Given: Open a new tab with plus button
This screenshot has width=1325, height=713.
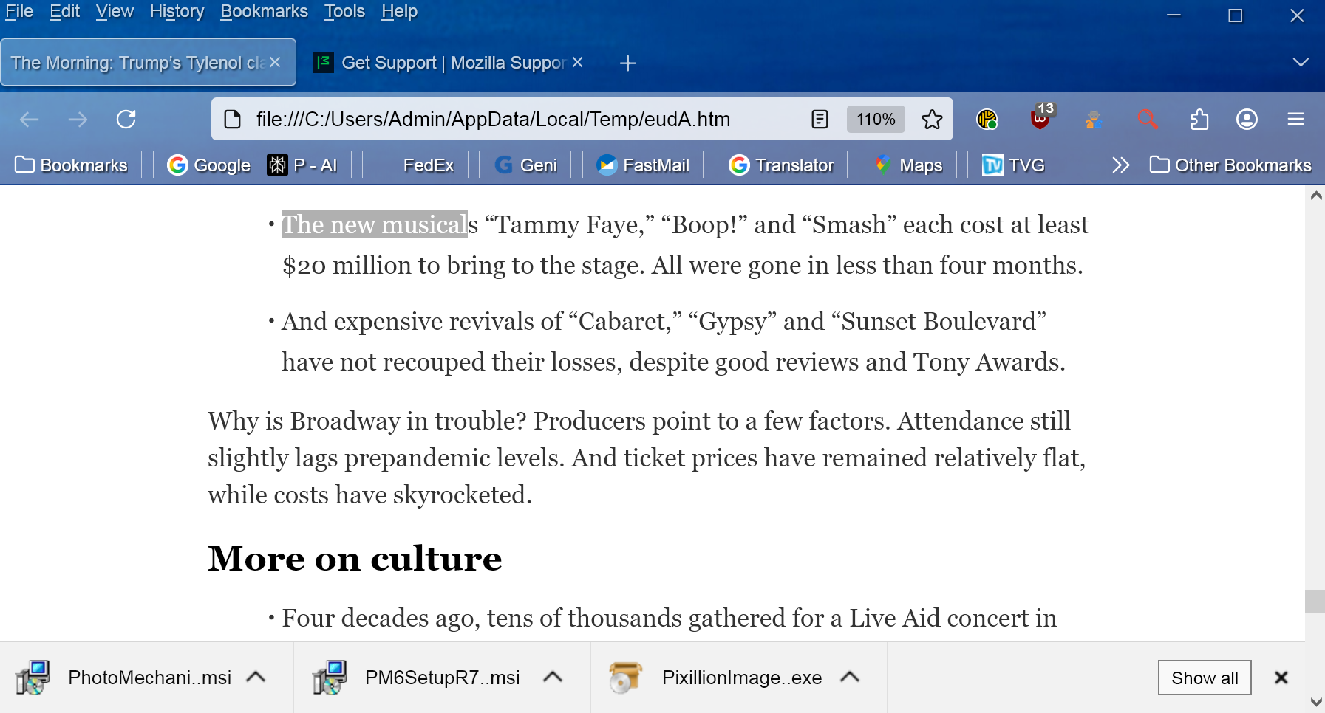Looking at the screenshot, I should point(627,63).
